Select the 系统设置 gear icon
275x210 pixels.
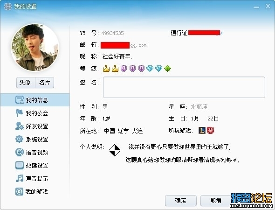coord(19,139)
